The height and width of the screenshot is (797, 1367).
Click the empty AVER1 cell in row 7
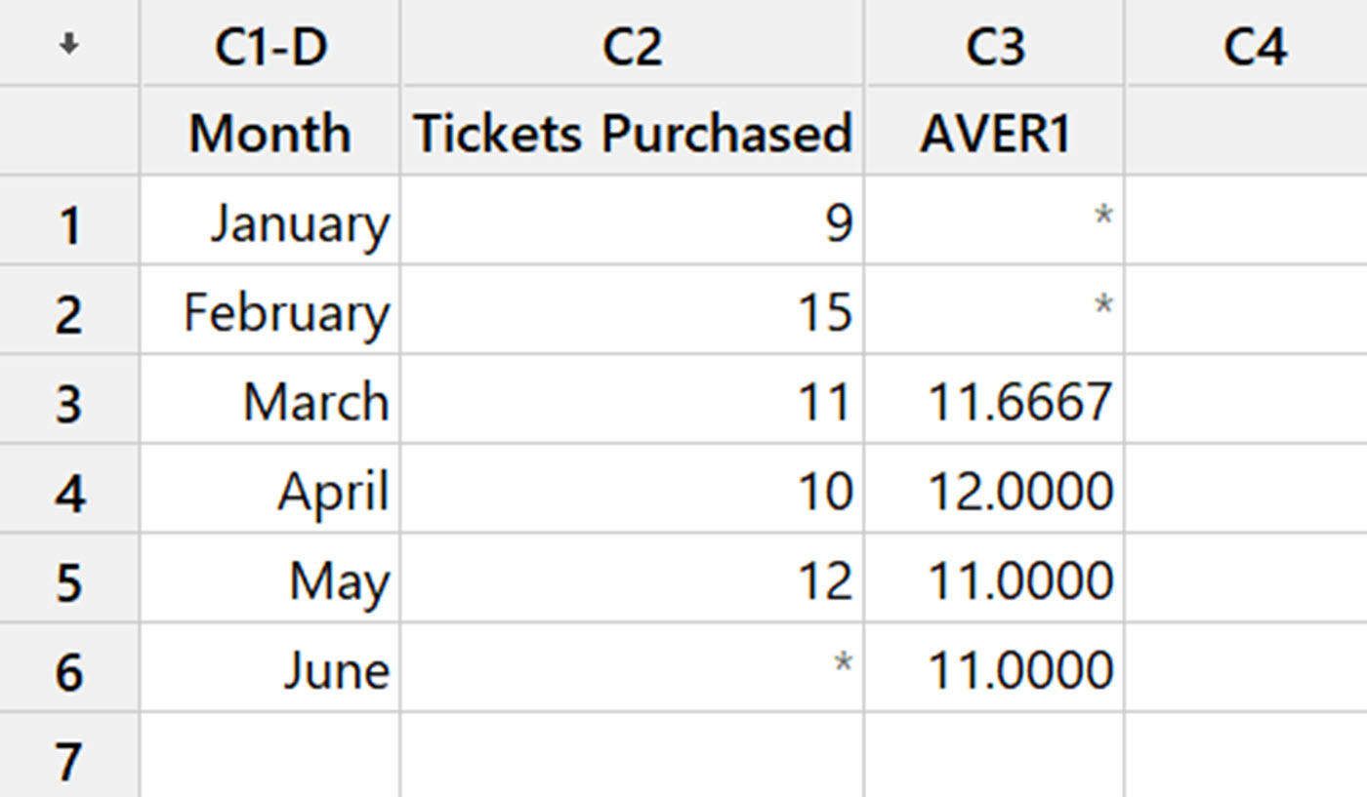[994, 757]
